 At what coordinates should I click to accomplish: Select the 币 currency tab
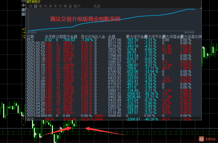(60, 6)
